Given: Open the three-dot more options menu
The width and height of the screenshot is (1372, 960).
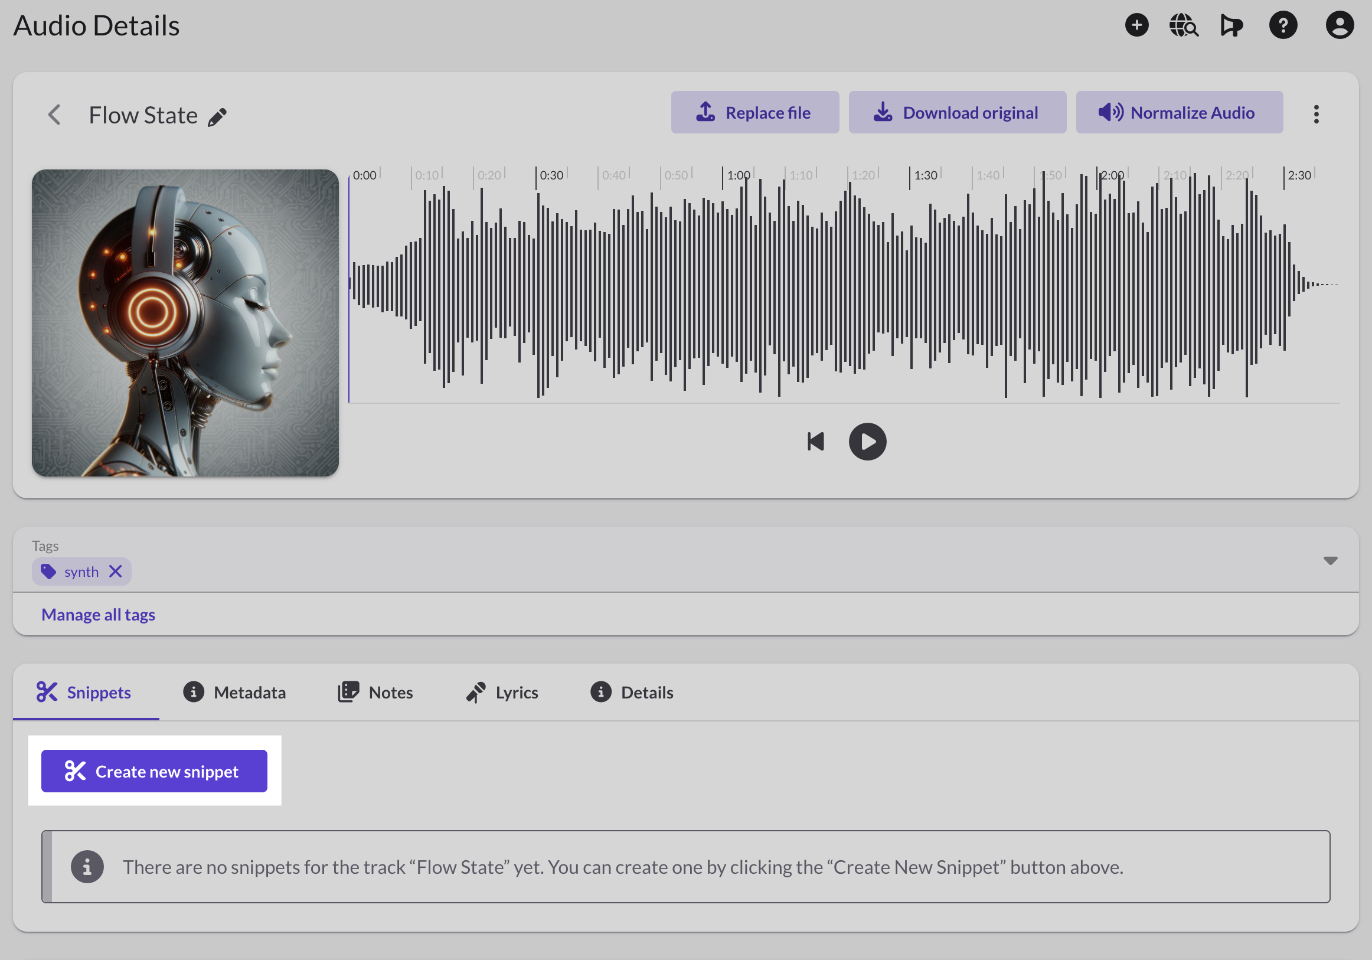Looking at the screenshot, I should [x=1316, y=114].
